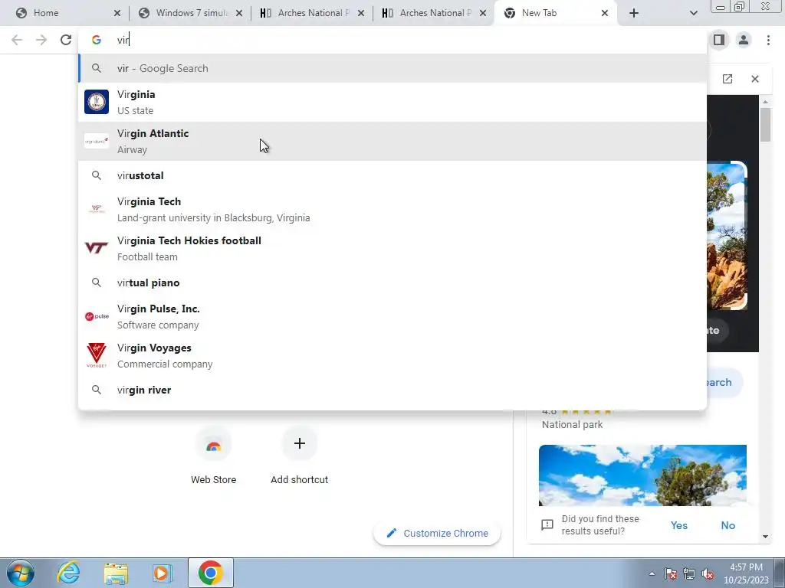Answer No to results useful prompt
This screenshot has height=588, width=785.
[728, 525]
